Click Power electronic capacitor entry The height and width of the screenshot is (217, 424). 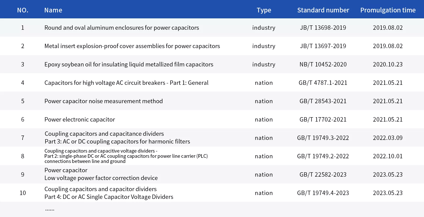(x=80, y=119)
